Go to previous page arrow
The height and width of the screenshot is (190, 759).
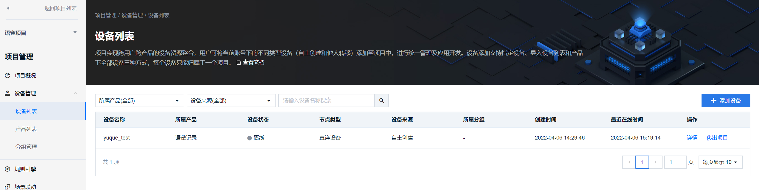629,162
